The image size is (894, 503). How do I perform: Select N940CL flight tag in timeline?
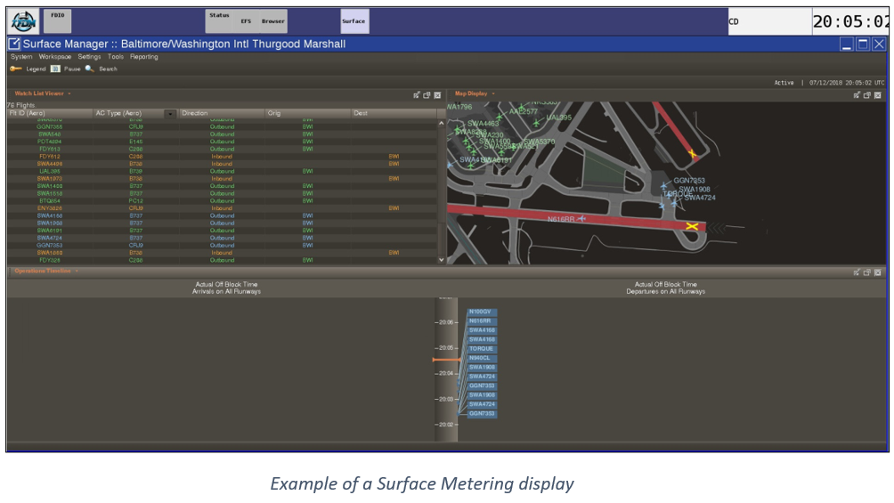[482, 358]
